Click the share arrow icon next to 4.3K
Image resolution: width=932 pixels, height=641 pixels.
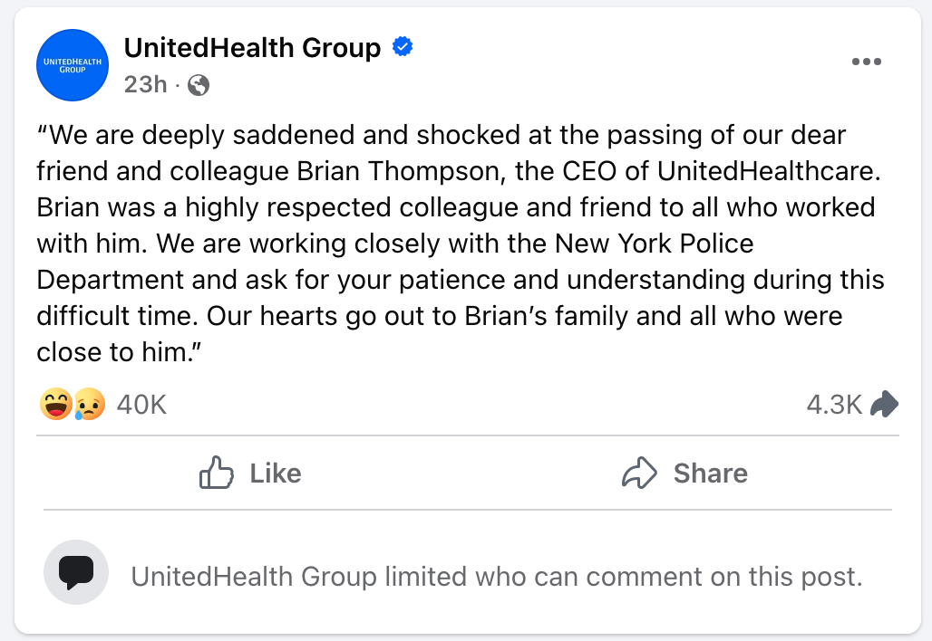[x=883, y=404]
